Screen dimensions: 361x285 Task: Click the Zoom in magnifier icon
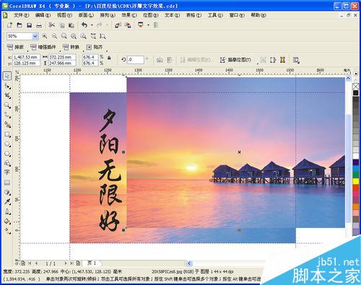click(45, 36)
